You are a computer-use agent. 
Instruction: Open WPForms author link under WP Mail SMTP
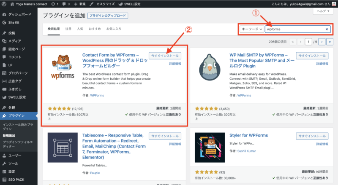(x=244, y=95)
